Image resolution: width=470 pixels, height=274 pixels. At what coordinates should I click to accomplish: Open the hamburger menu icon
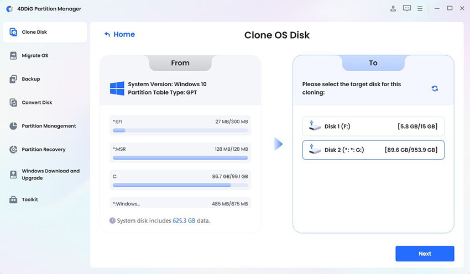pyautogui.click(x=420, y=9)
